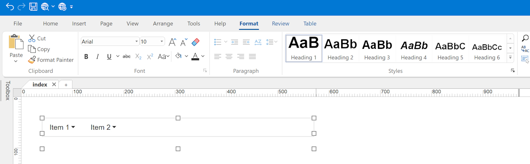The height and width of the screenshot is (164, 530).
Task: Apply the Heading 3 style
Action: coord(377,48)
